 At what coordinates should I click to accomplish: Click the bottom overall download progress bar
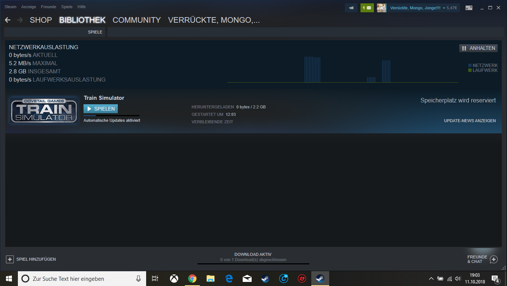[253, 264]
